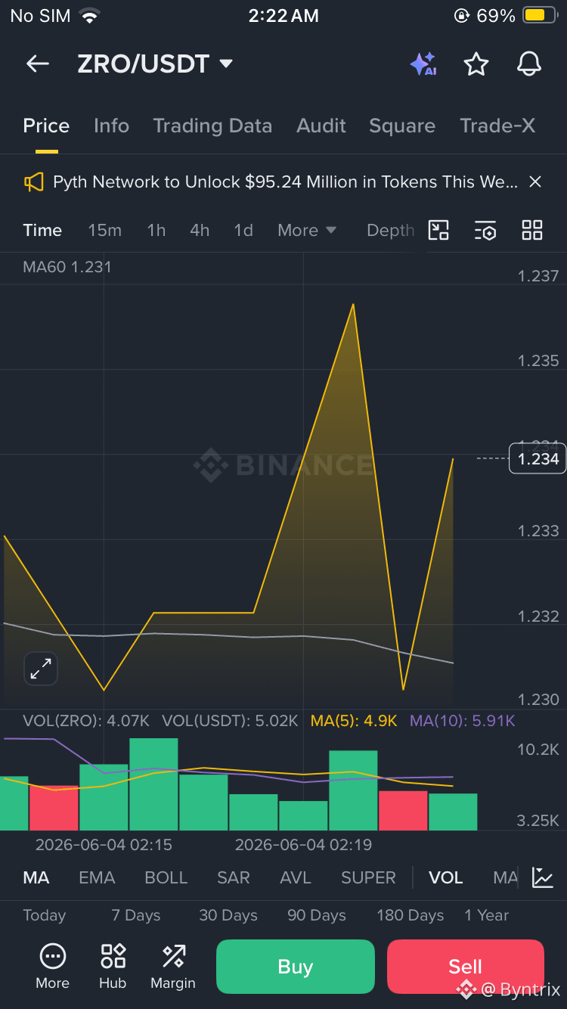
Task: Select the 90 Days performance range
Action: click(x=317, y=915)
